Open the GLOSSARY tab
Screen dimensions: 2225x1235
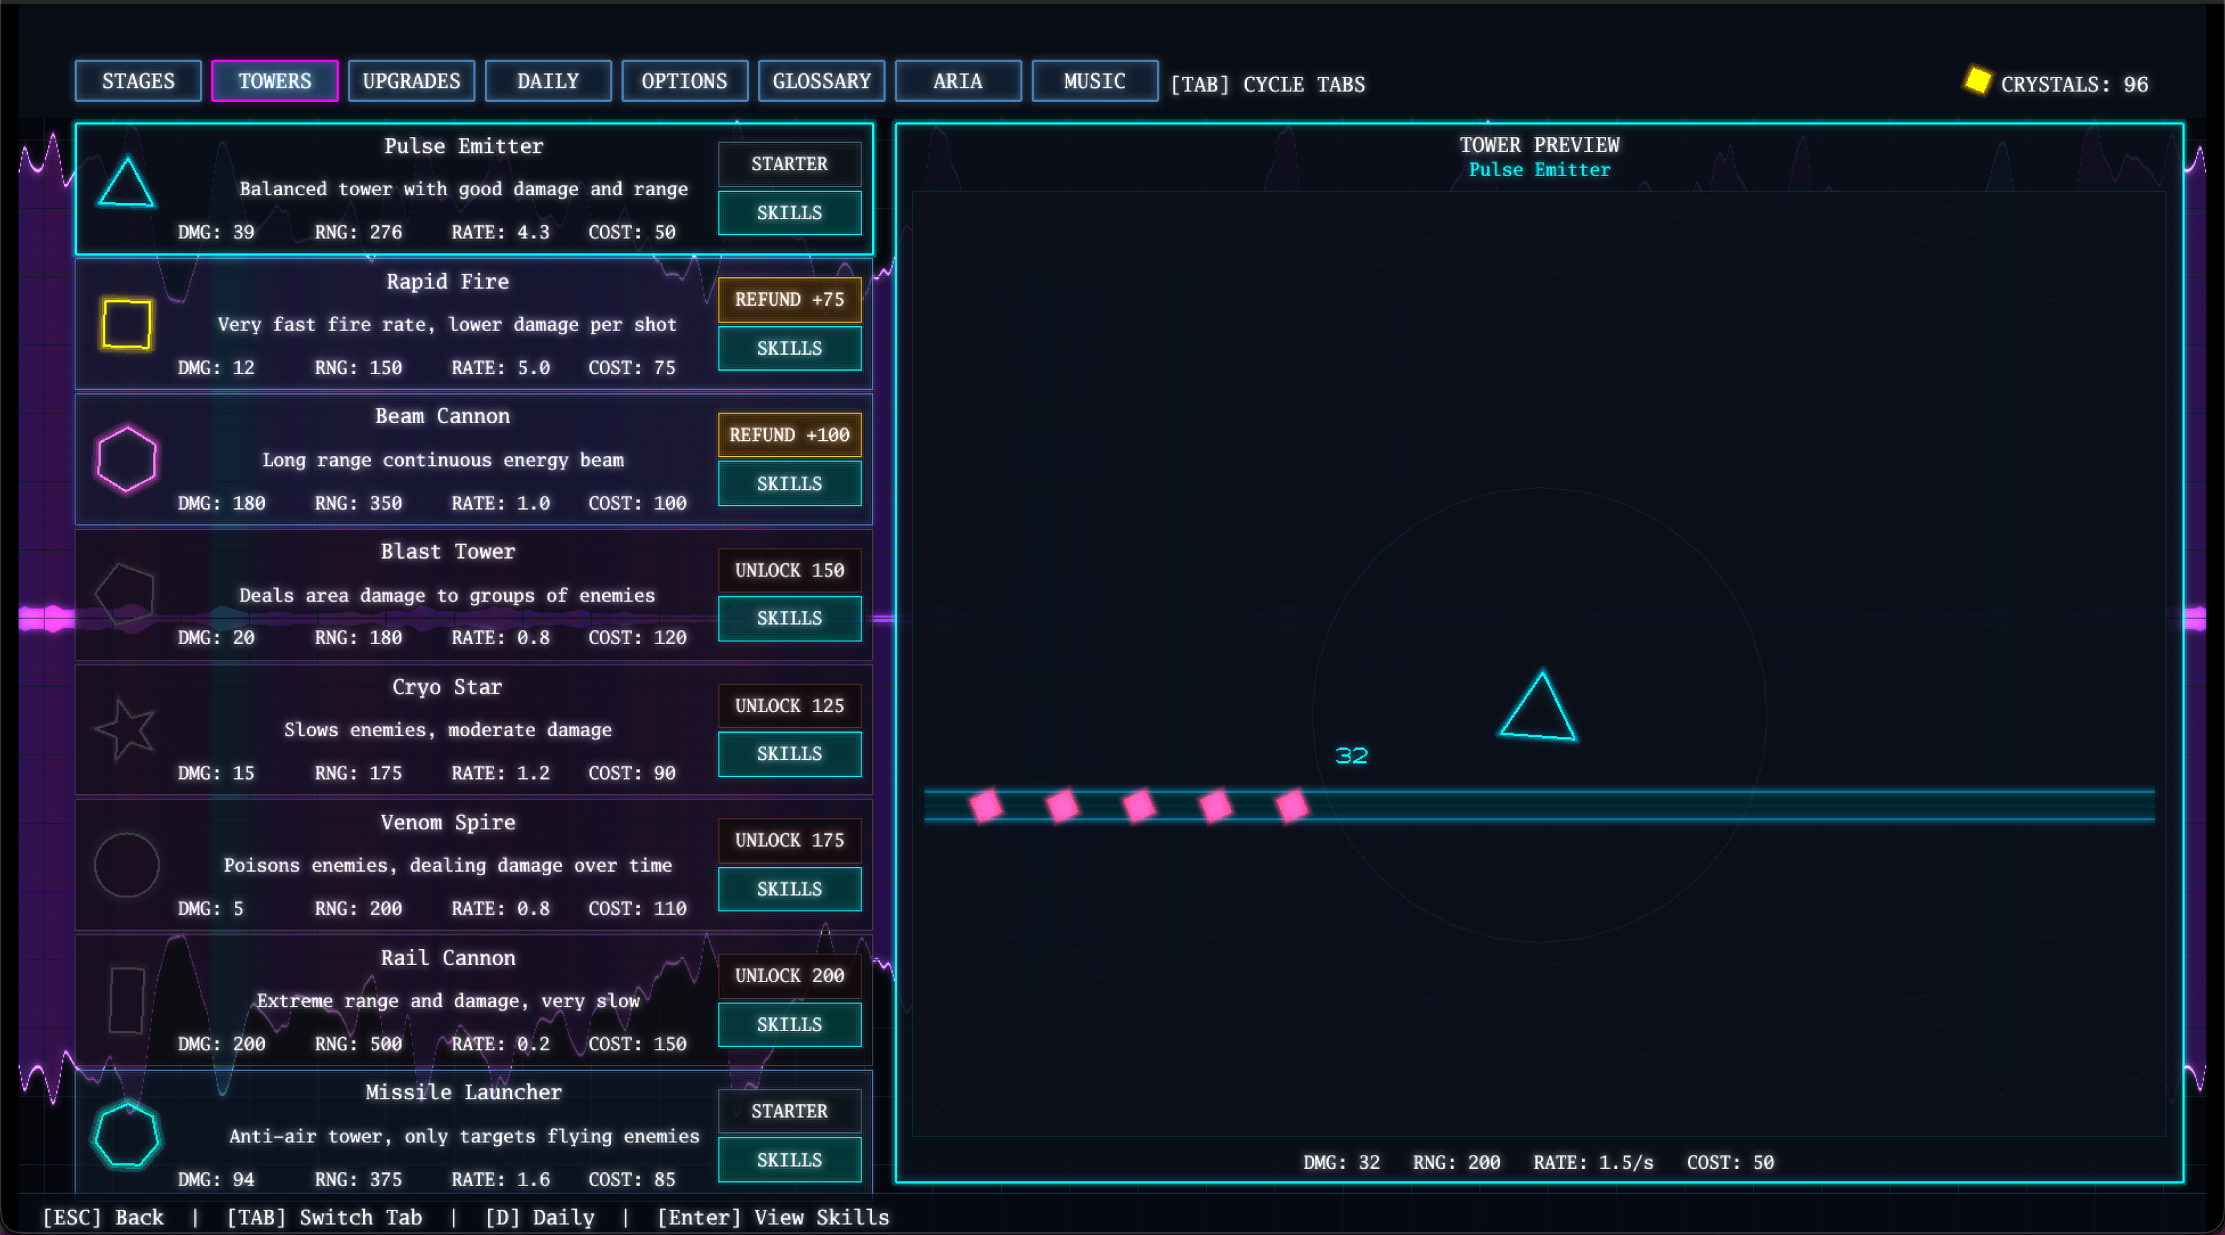click(820, 81)
